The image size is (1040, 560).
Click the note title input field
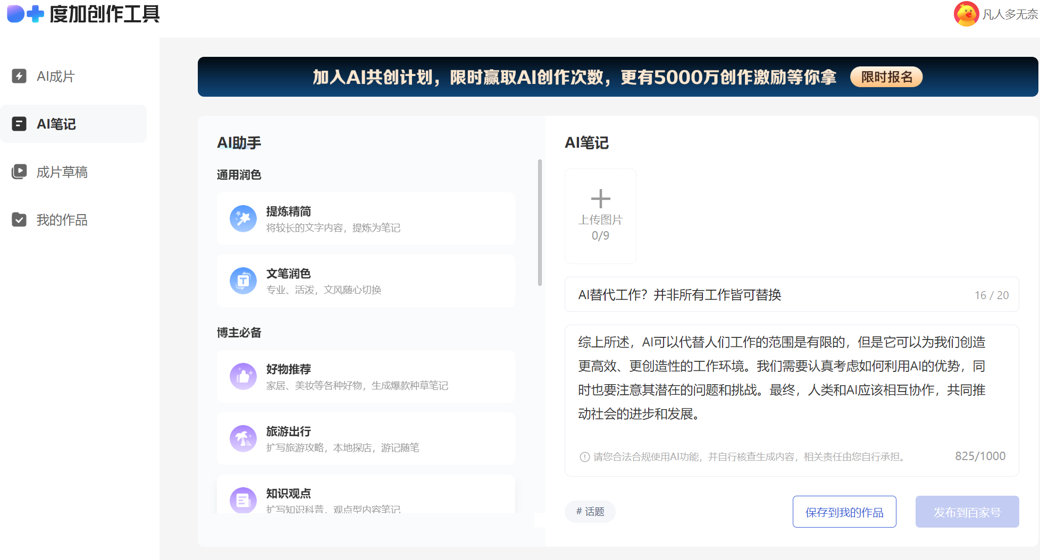(744, 295)
